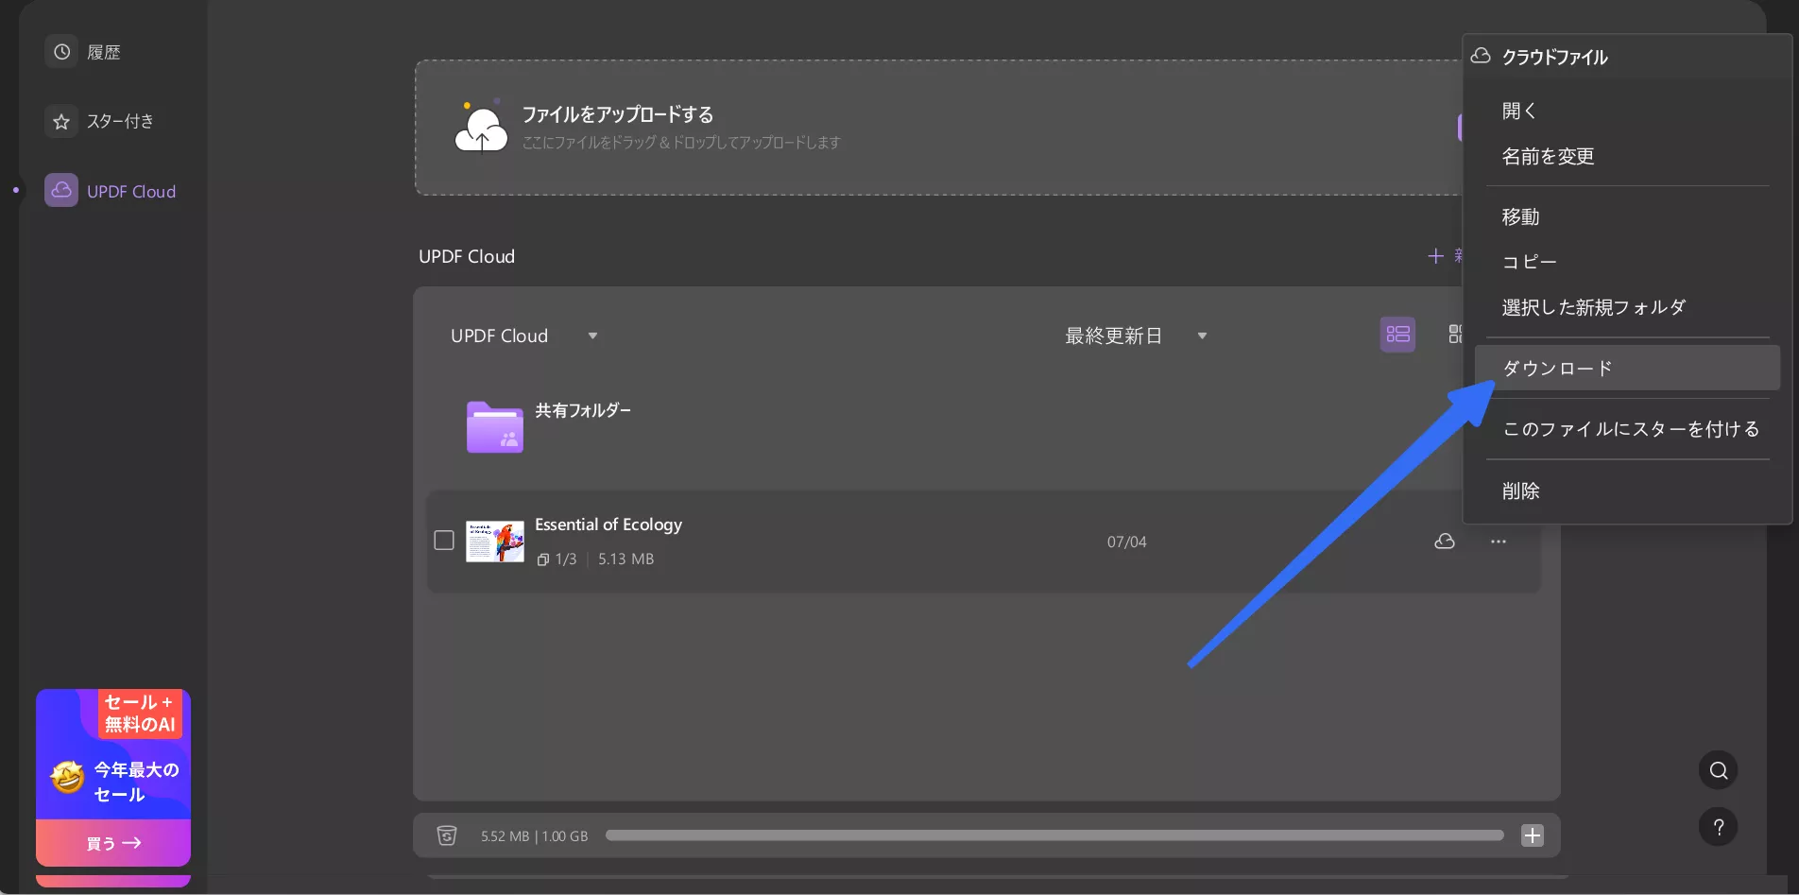Click the plus icon to expand storage
This screenshot has width=1799, height=895.
click(x=1533, y=835)
